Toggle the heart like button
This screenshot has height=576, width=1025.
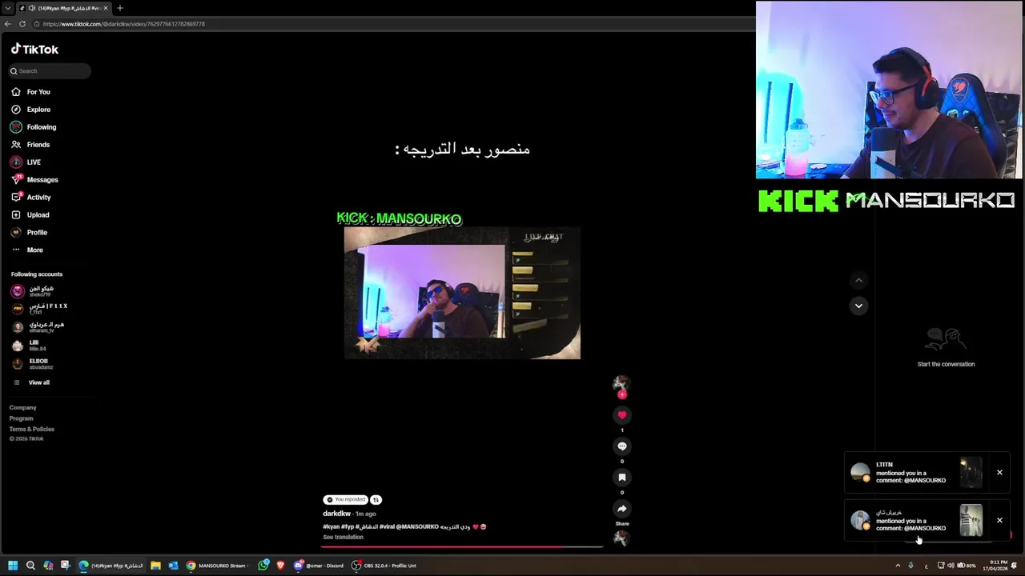click(622, 415)
